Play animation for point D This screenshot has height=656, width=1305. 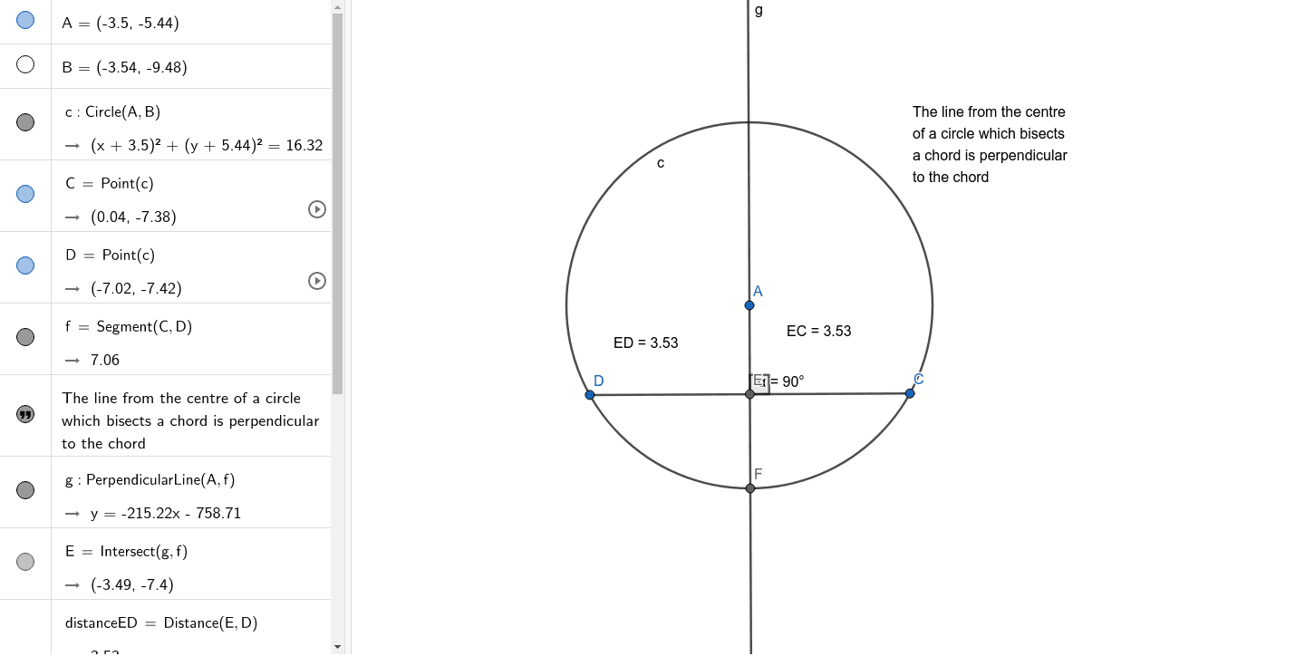317,281
